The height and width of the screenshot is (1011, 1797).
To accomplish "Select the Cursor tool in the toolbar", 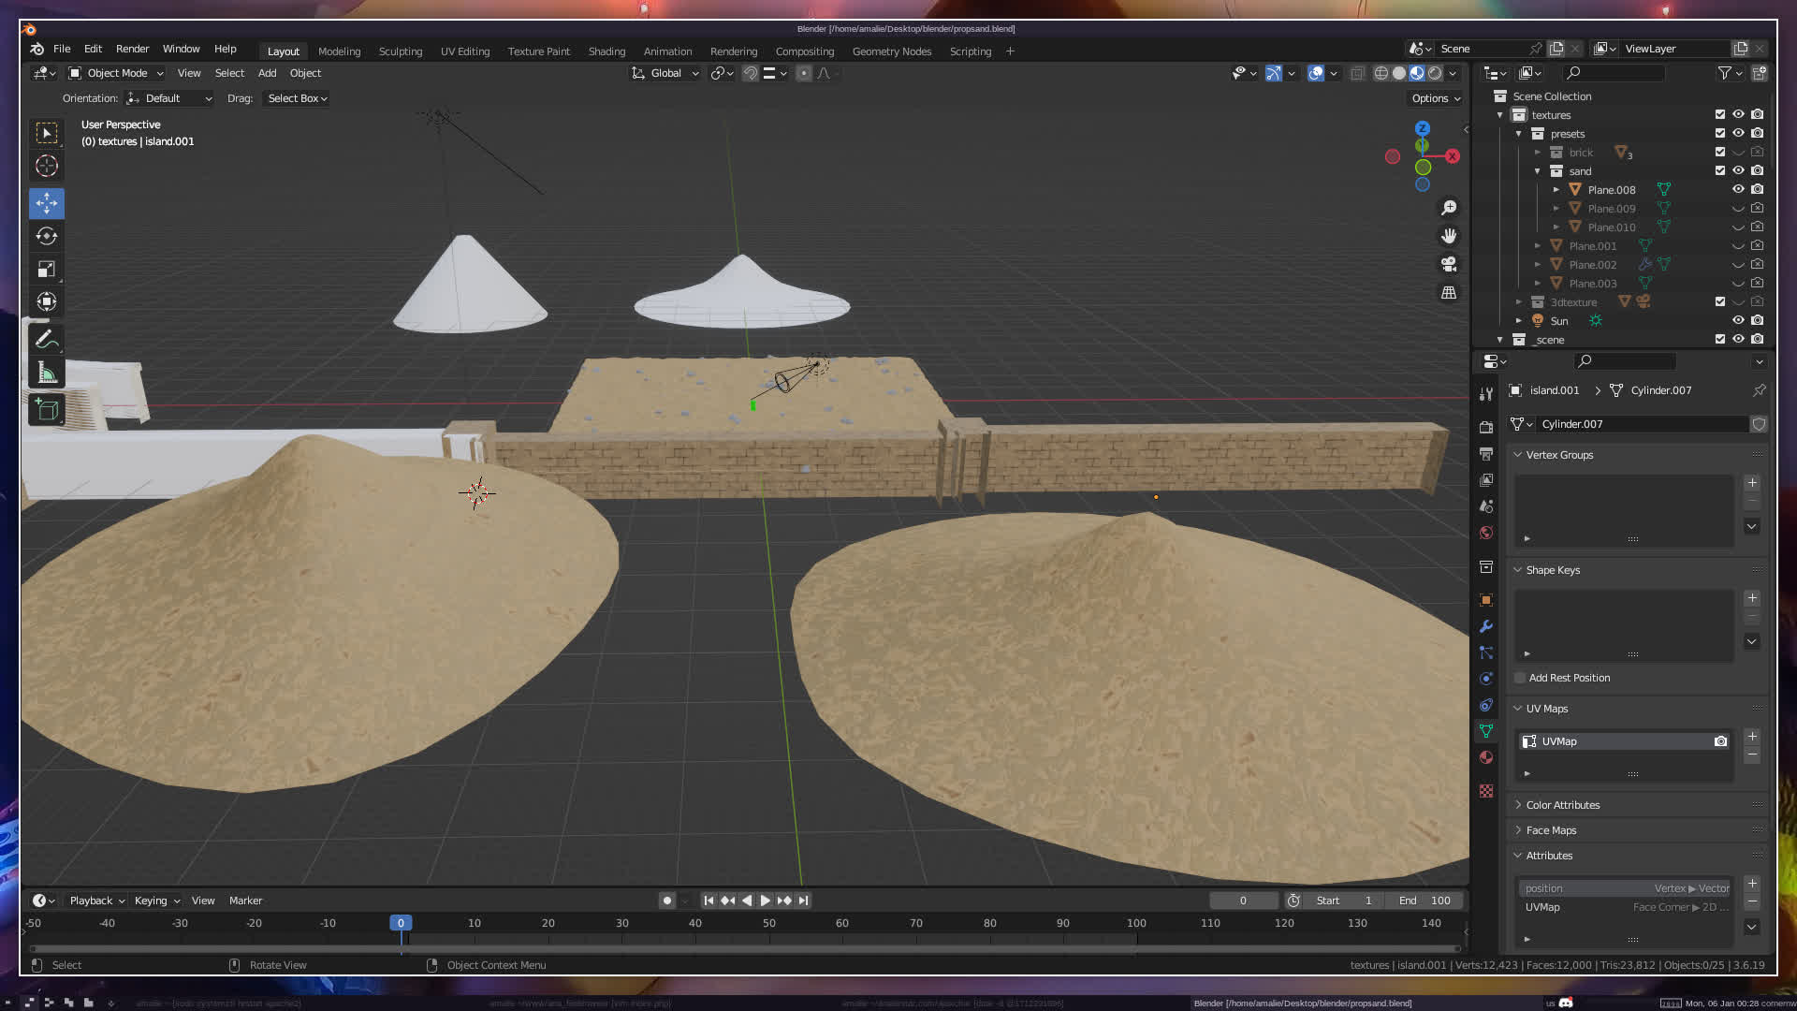I will point(46,167).
